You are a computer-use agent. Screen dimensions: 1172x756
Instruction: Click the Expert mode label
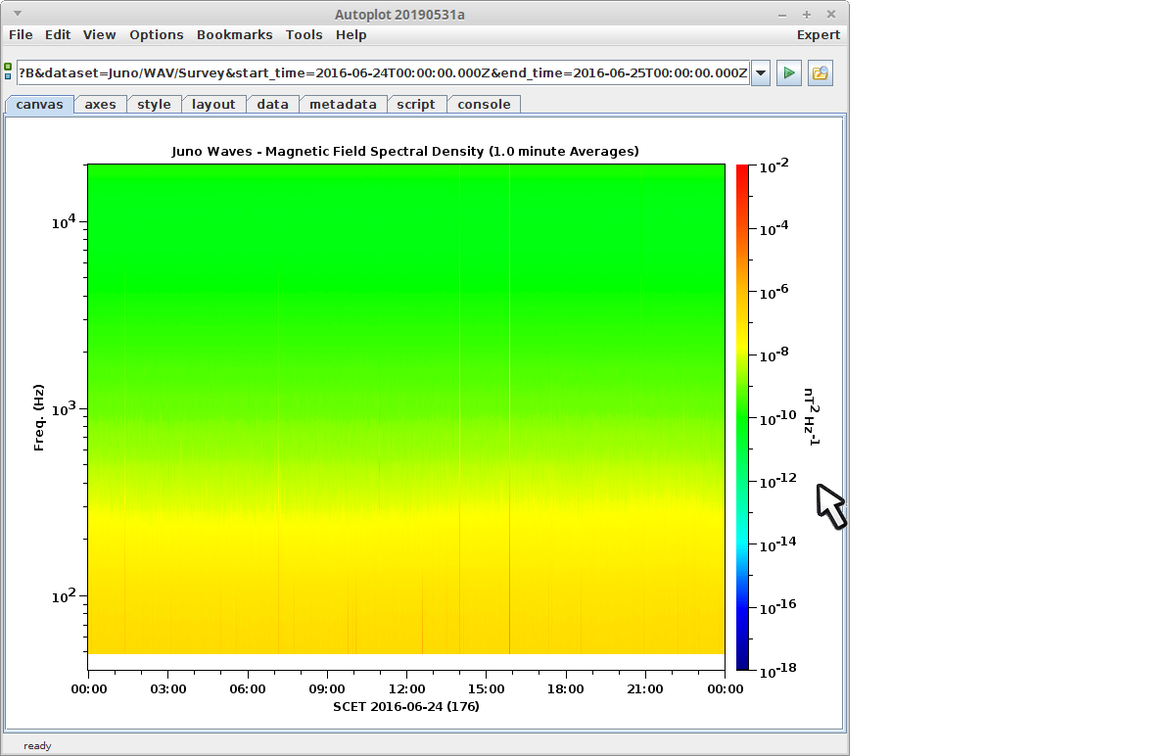pyautogui.click(x=818, y=35)
